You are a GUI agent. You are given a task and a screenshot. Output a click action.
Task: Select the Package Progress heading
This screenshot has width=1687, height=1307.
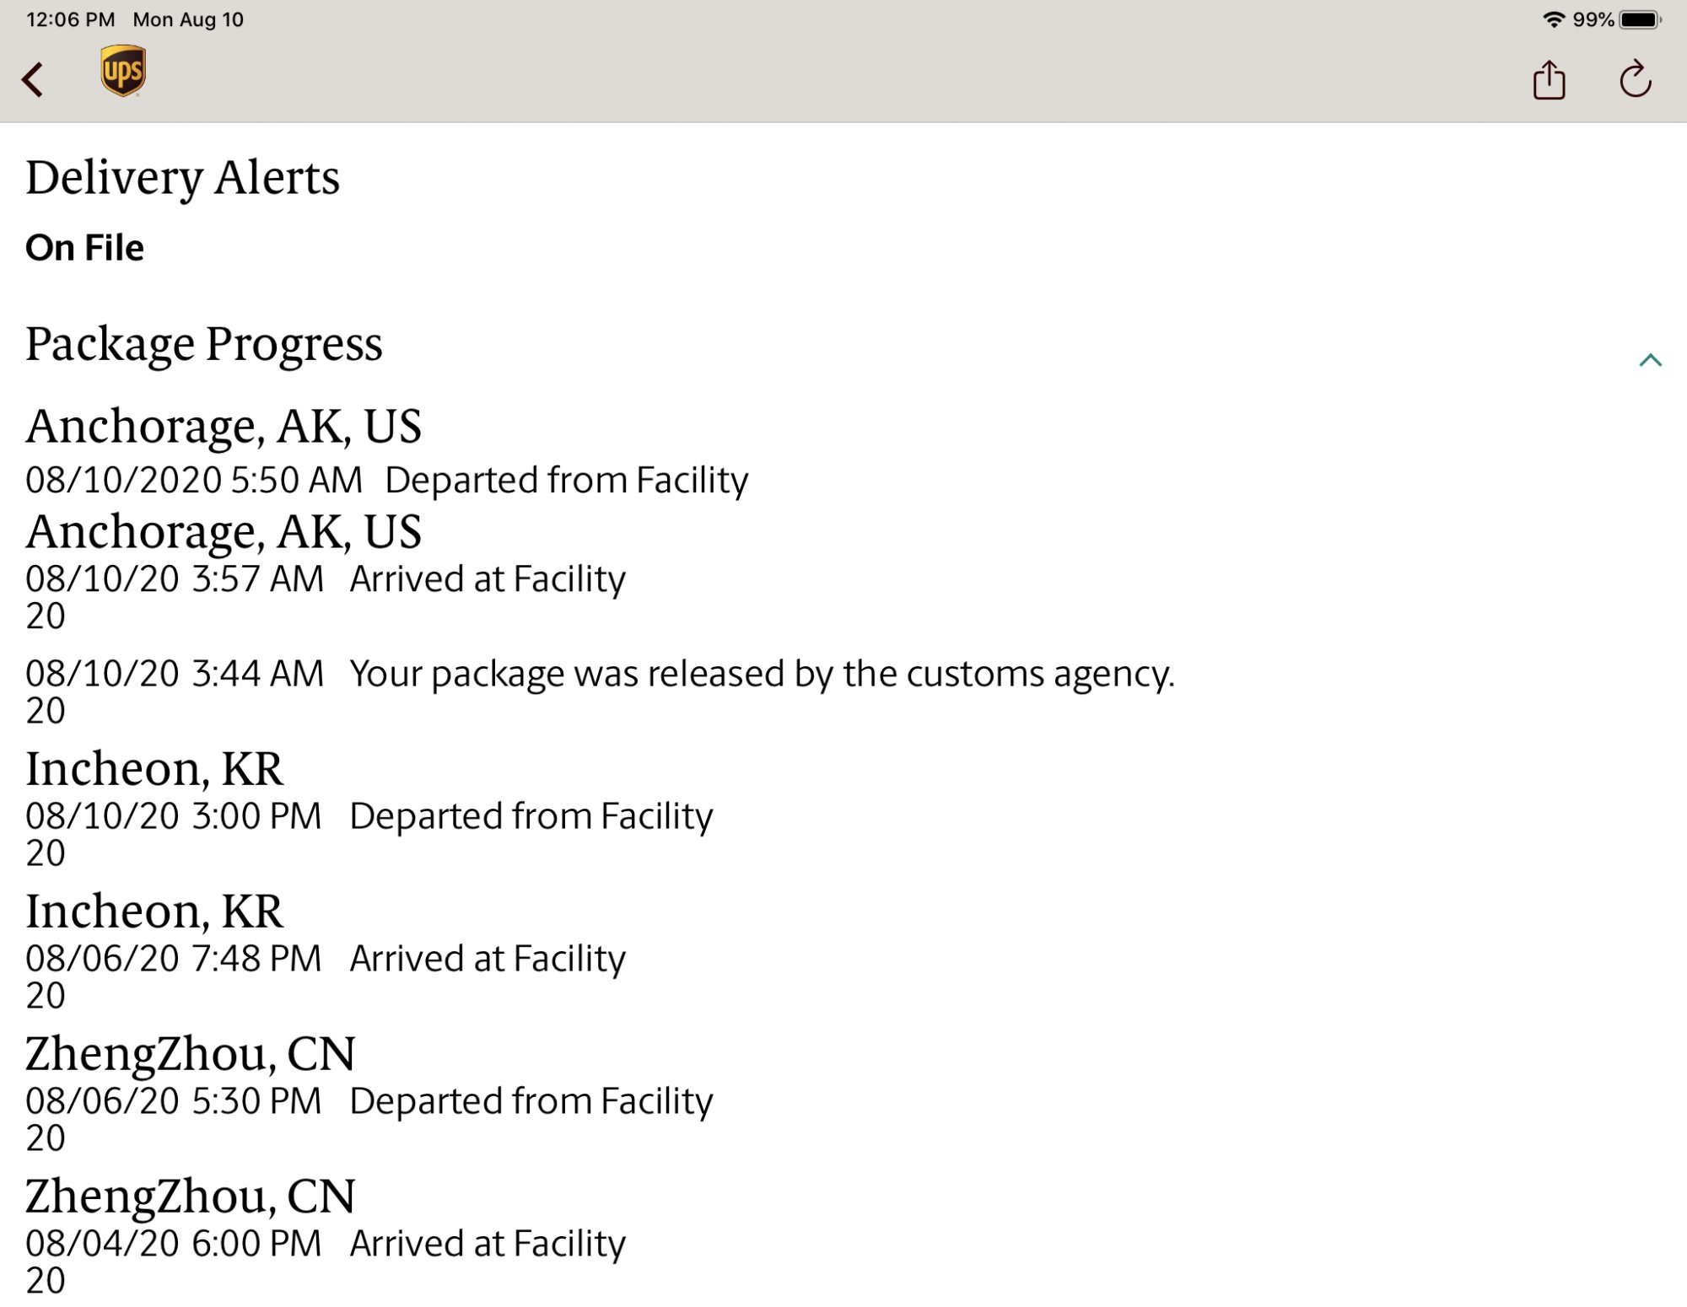click(204, 344)
